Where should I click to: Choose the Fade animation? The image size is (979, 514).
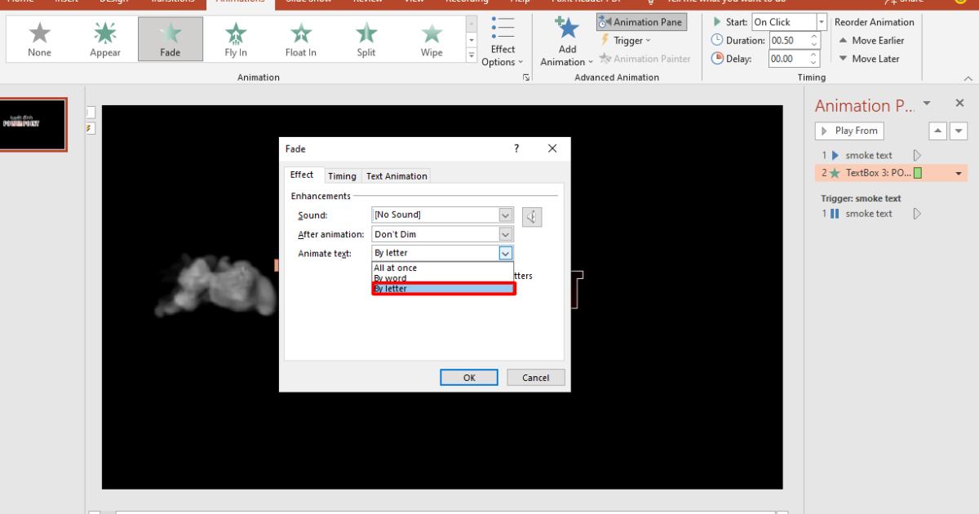170,39
